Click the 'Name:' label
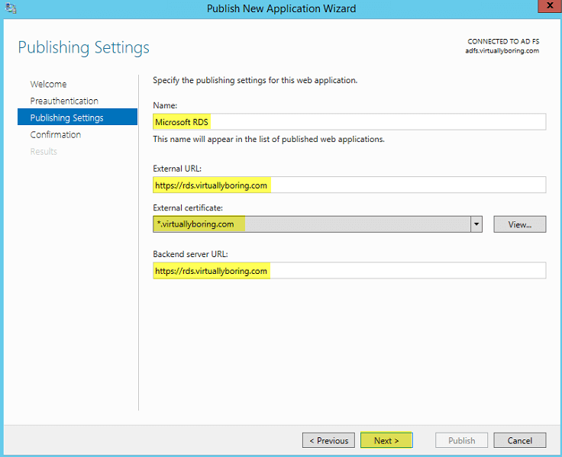The image size is (562, 457). tap(165, 105)
